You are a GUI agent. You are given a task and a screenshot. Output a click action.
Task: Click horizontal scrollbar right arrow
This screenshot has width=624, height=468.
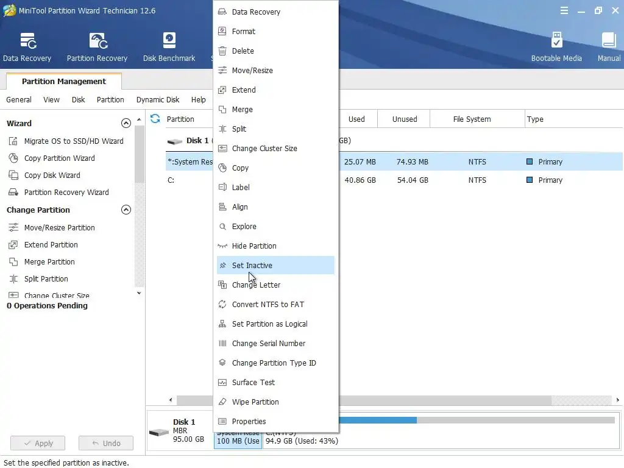coord(618,400)
